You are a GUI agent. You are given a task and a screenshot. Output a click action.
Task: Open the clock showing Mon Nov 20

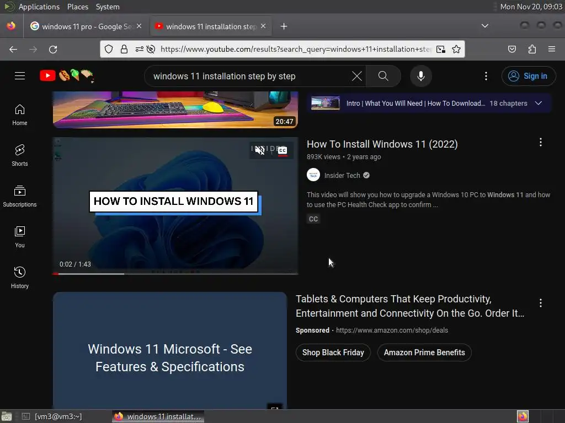(531, 7)
